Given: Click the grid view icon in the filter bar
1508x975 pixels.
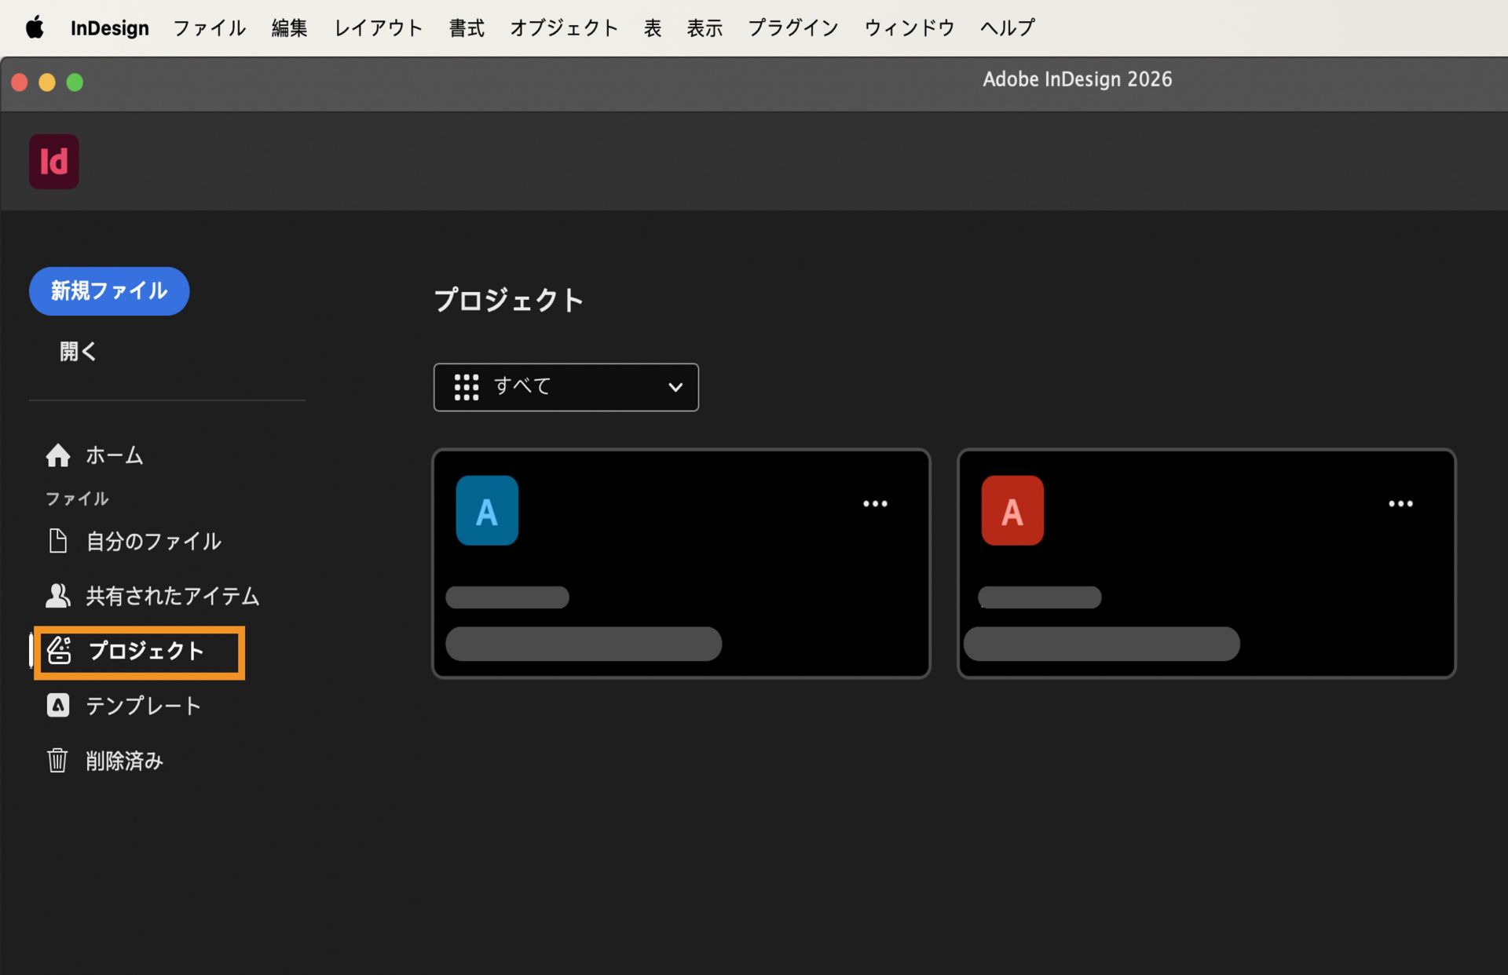Looking at the screenshot, I should (467, 386).
